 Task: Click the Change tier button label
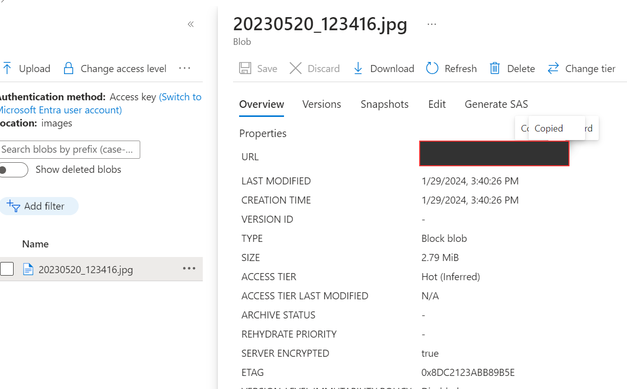coord(590,69)
